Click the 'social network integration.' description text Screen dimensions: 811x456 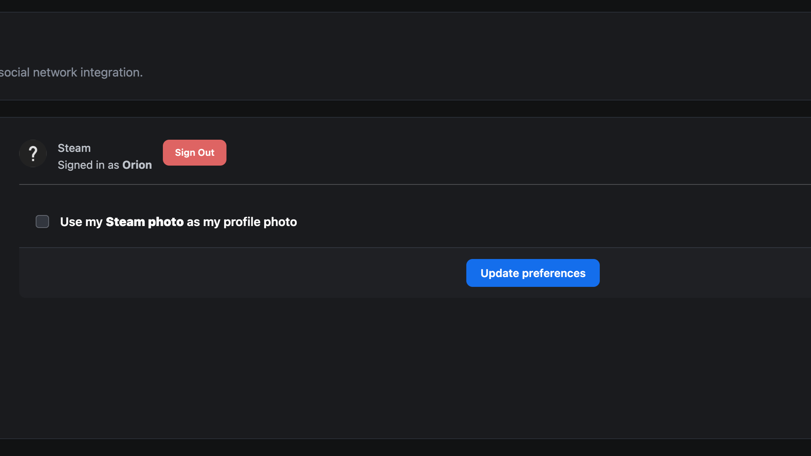(71, 72)
